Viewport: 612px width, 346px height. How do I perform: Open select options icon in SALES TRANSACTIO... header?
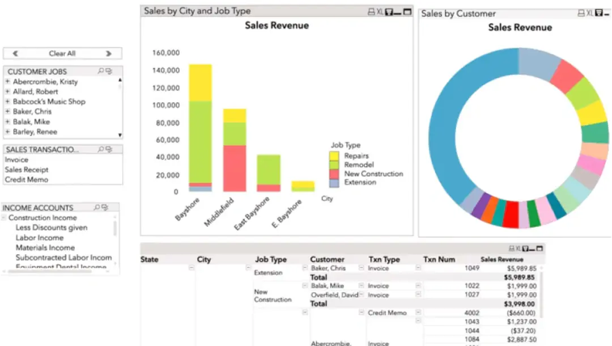(109, 149)
